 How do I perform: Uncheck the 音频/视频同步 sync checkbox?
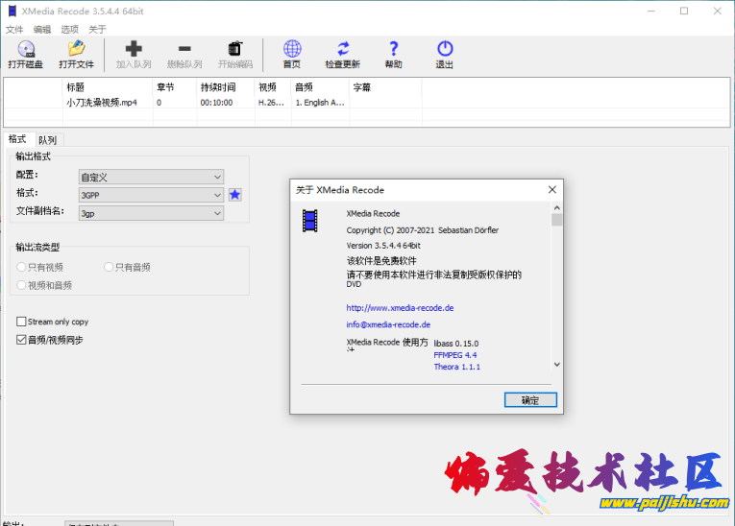(21, 340)
